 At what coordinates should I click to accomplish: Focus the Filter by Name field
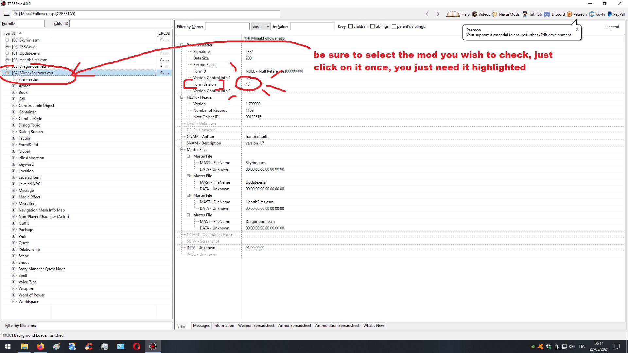(227, 26)
